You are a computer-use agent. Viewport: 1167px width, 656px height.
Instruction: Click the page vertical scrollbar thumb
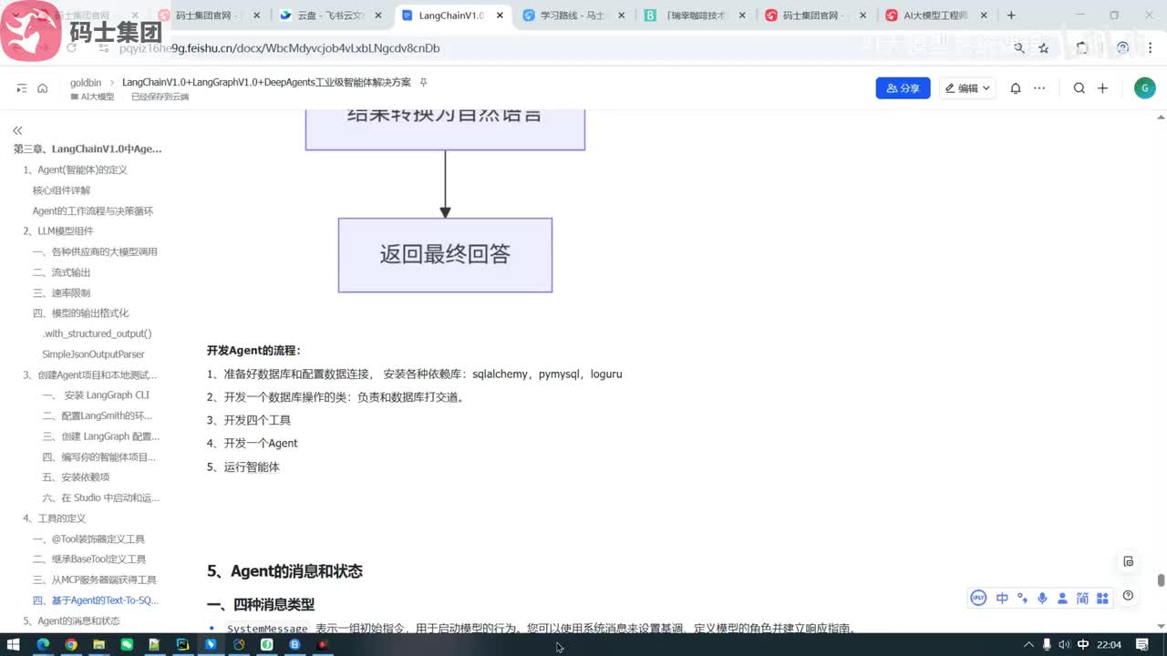(1161, 580)
